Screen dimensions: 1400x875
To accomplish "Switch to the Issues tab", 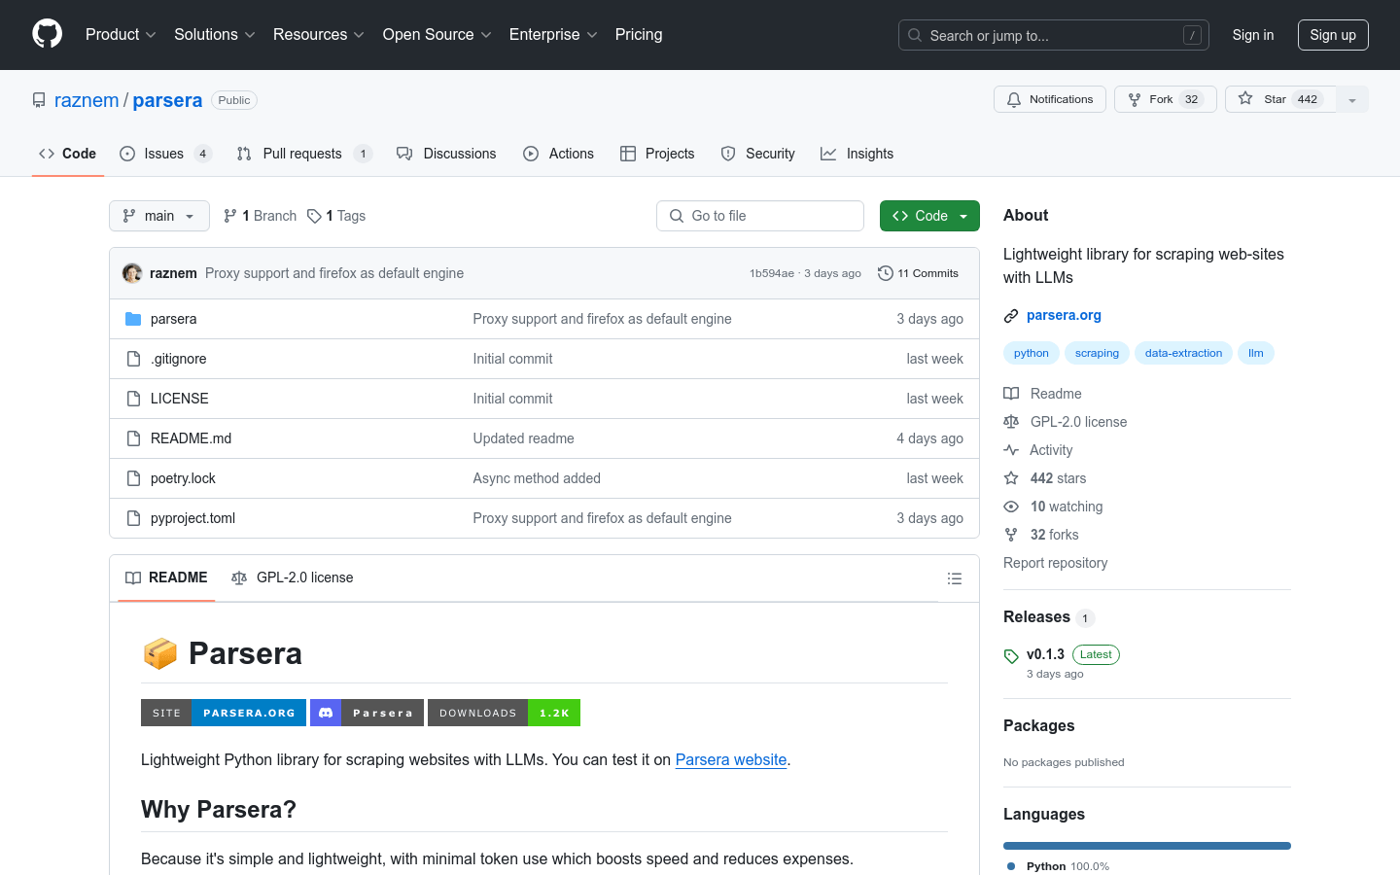I will 165,154.
